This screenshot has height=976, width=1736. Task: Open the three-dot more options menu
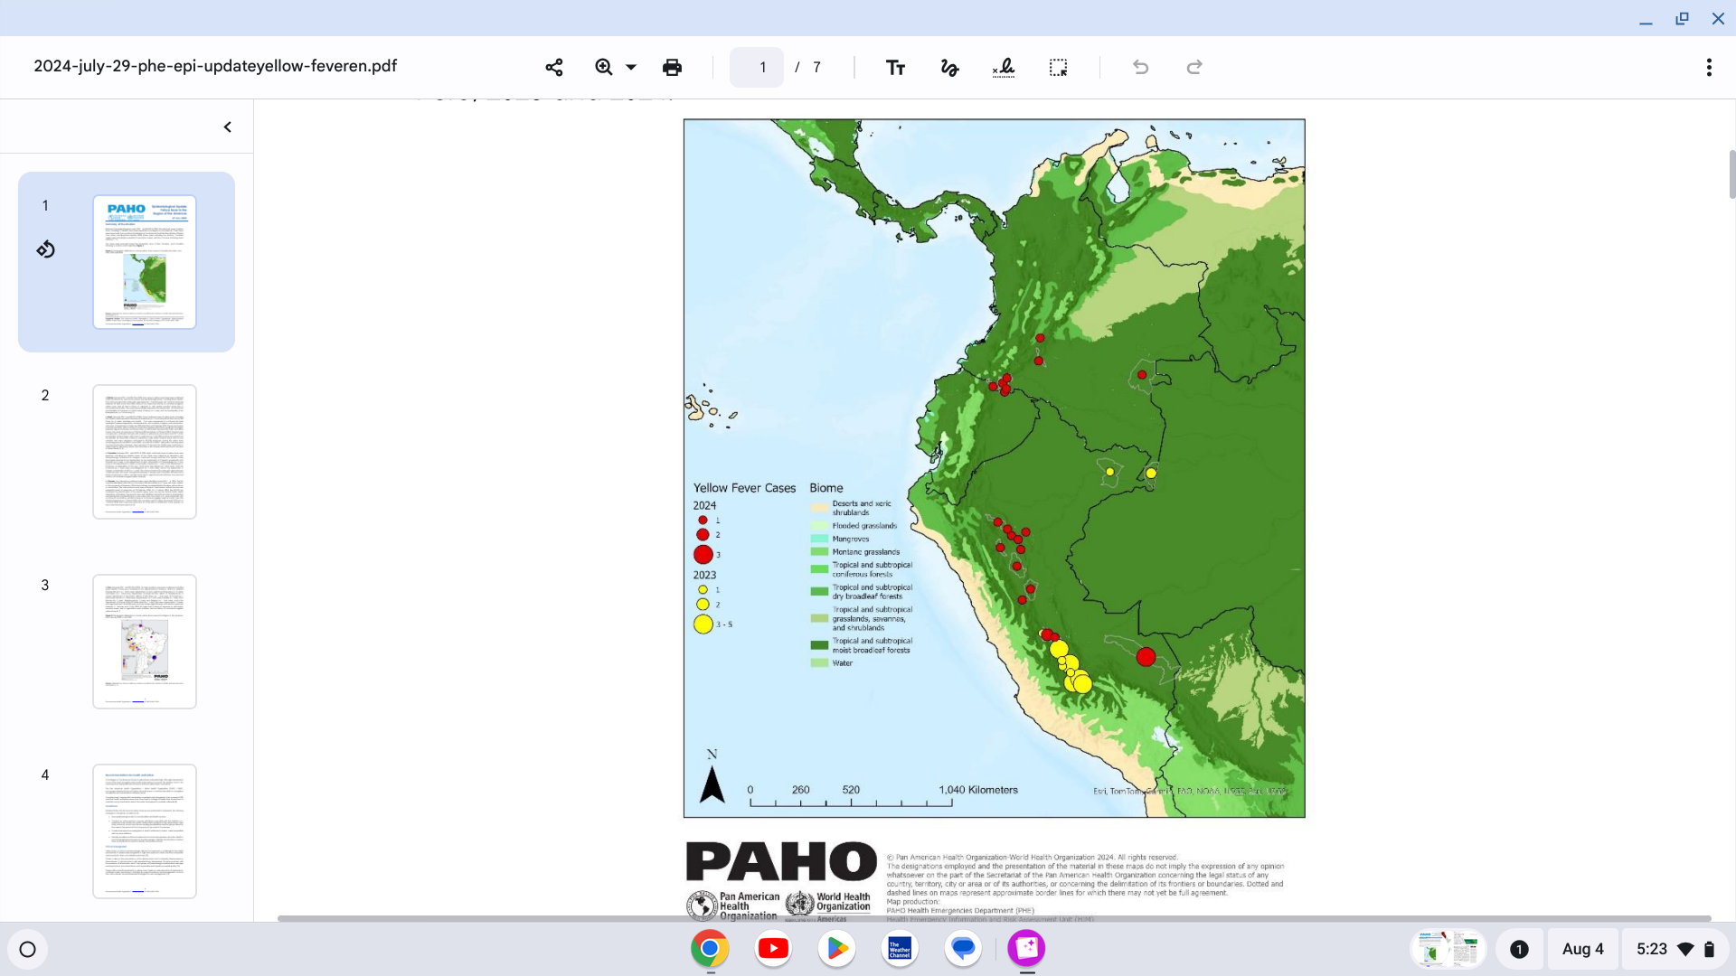coord(1709,67)
